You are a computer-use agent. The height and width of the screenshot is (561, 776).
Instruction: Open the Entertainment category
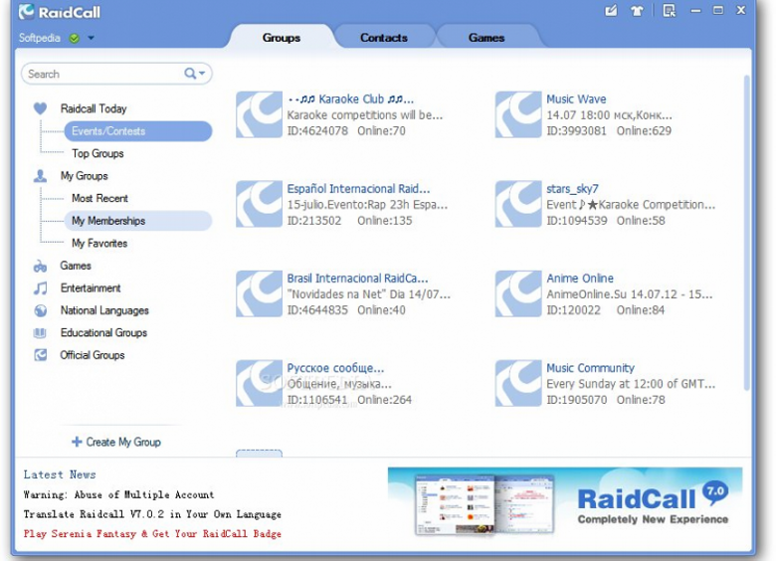tap(91, 287)
